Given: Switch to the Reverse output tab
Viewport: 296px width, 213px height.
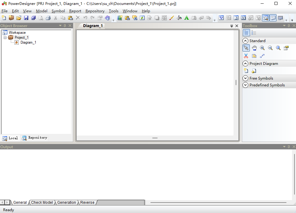Looking at the screenshot, I should 87,203.
